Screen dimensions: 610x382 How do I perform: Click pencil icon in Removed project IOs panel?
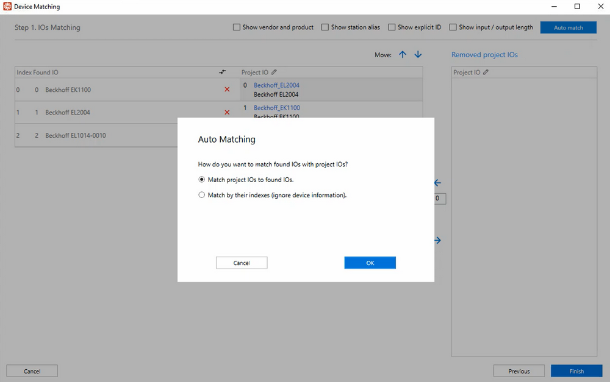(486, 73)
